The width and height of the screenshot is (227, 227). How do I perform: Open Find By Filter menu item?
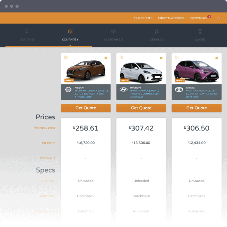click(x=143, y=18)
